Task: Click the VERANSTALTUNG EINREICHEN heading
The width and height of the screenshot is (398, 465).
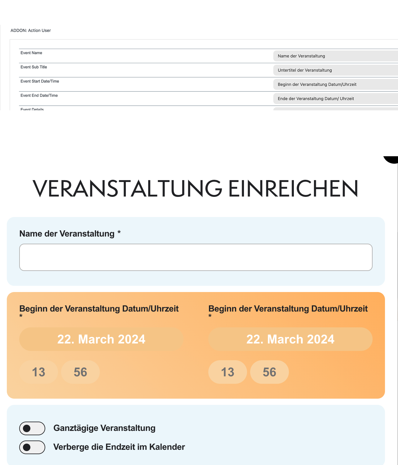Action: coord(196,188)
